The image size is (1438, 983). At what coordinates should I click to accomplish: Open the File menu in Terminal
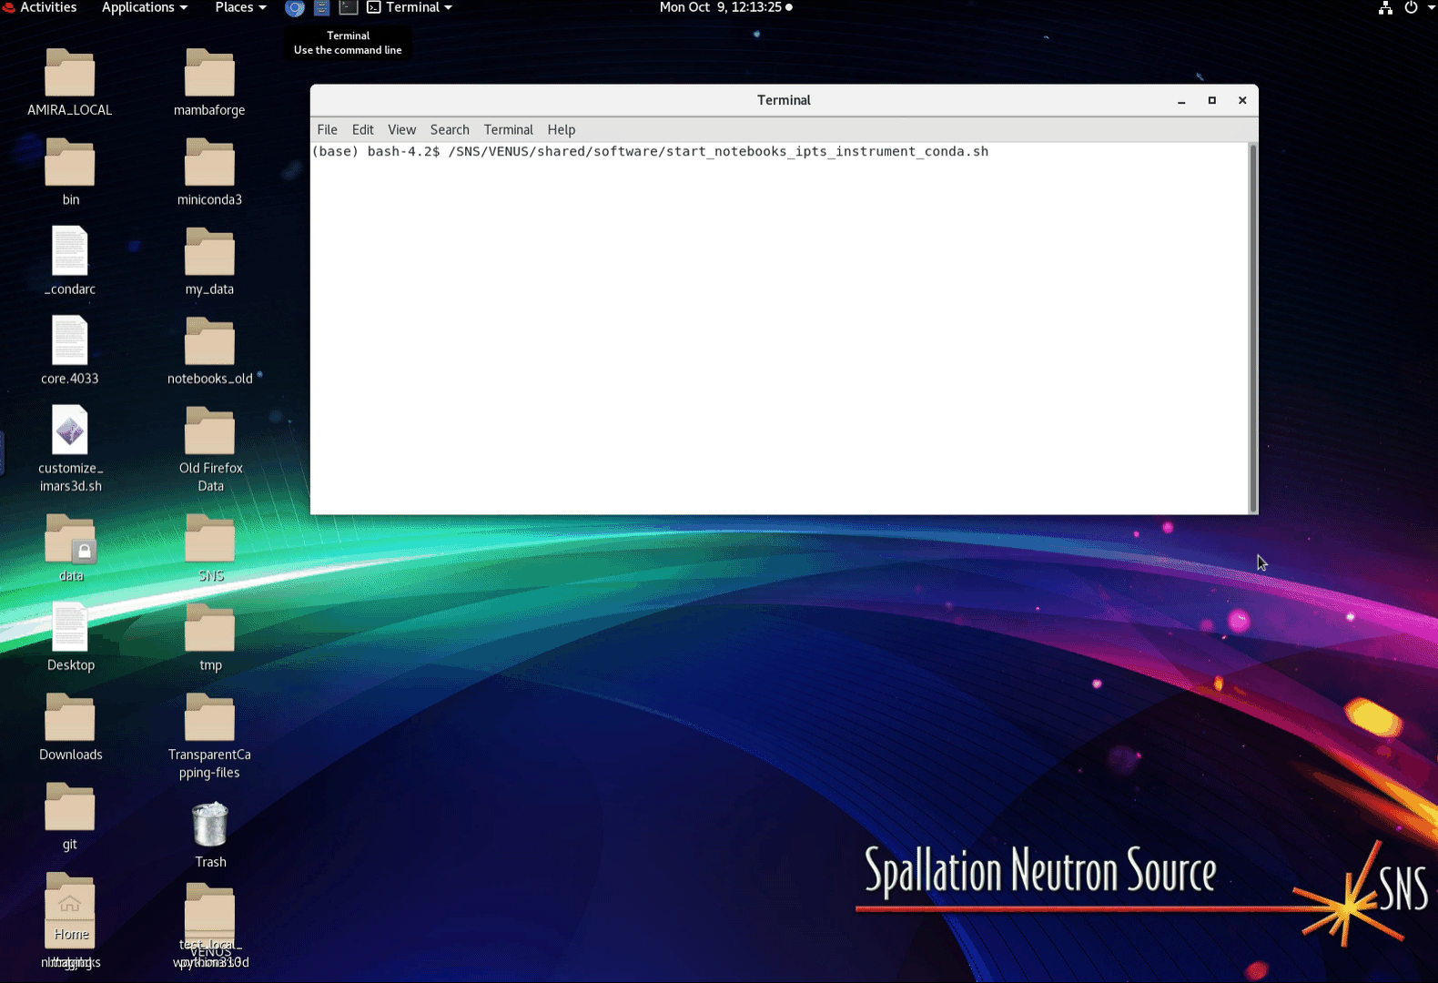coord(327,130)
